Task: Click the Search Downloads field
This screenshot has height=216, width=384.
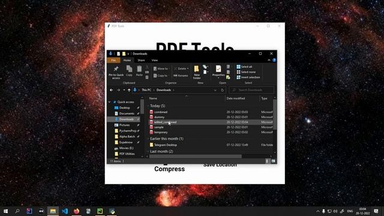Action: tap(251, 90)
